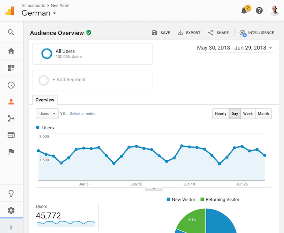Screen dimensions: 284x233
Task: Switch graph to Month view
Action: [x=263, y=114]
